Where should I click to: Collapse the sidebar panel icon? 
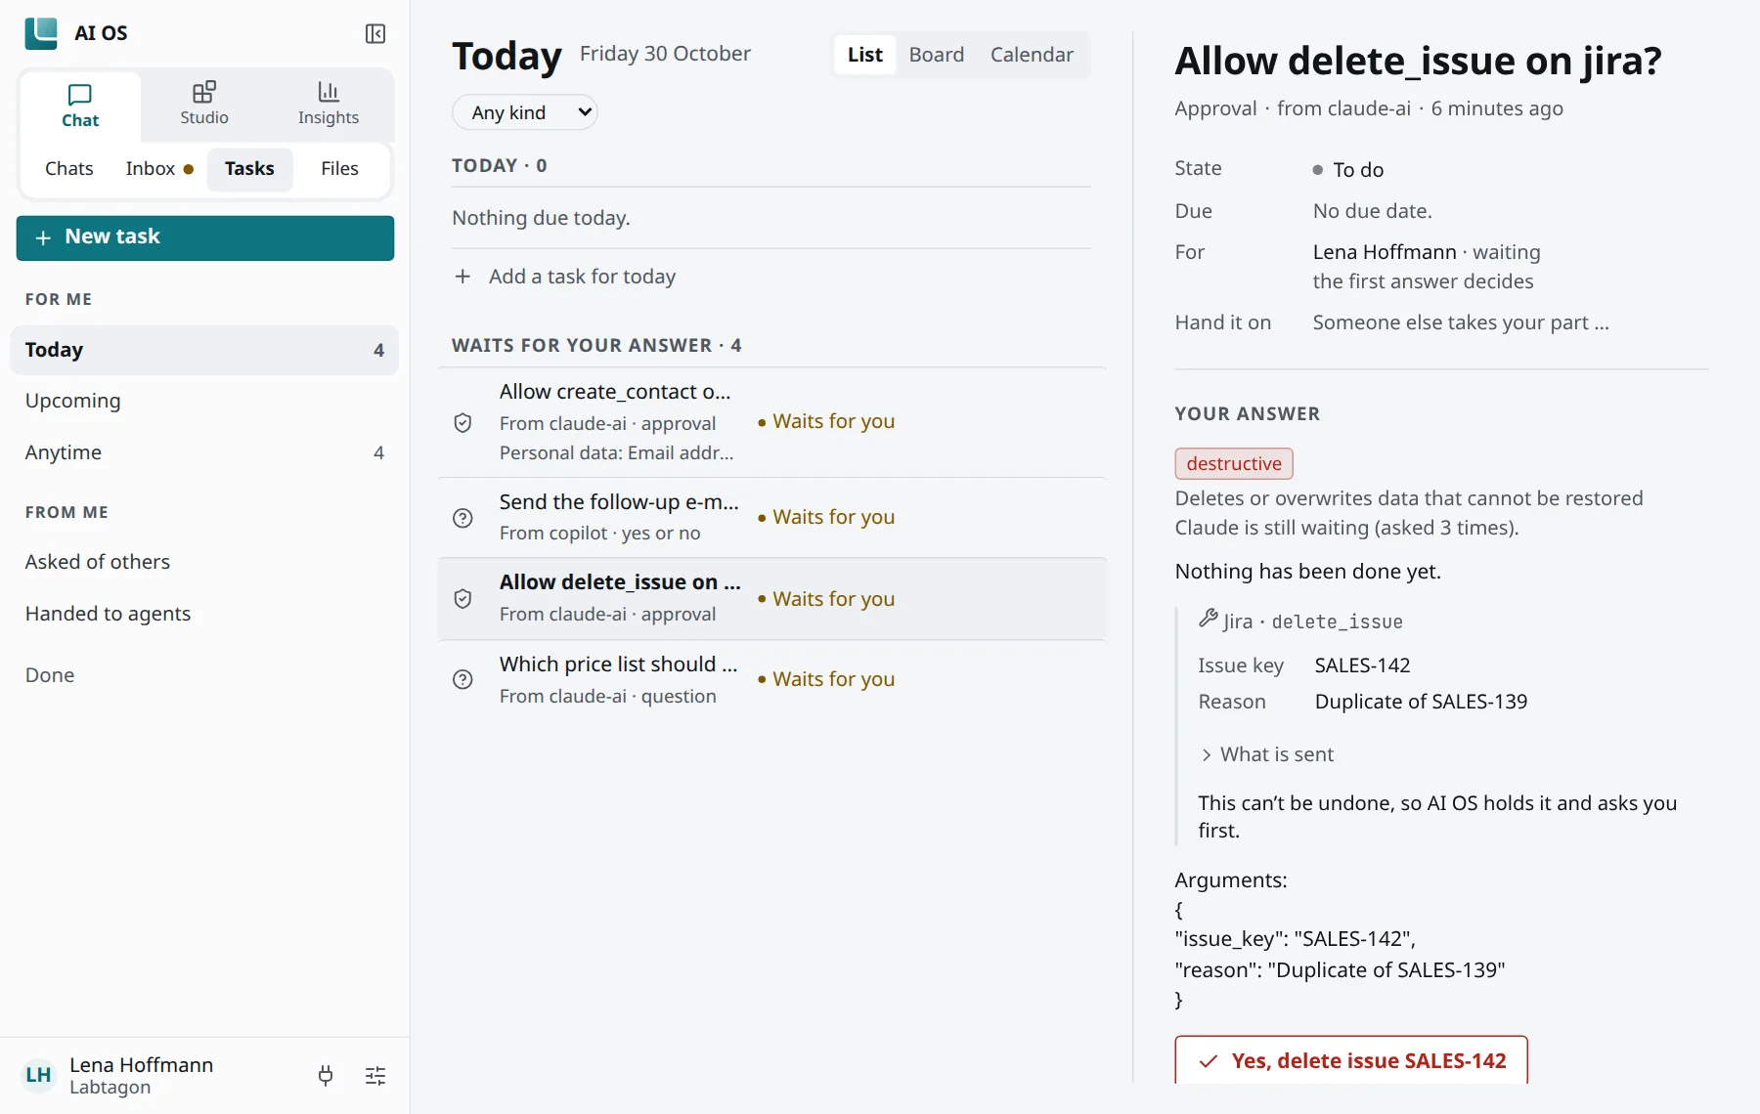tap(375, 33)
